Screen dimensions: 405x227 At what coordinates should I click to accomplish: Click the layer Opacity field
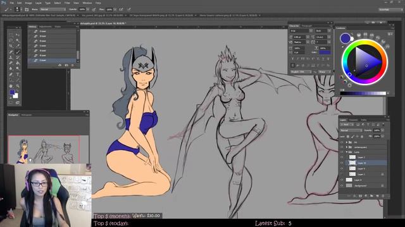[377, 131]
